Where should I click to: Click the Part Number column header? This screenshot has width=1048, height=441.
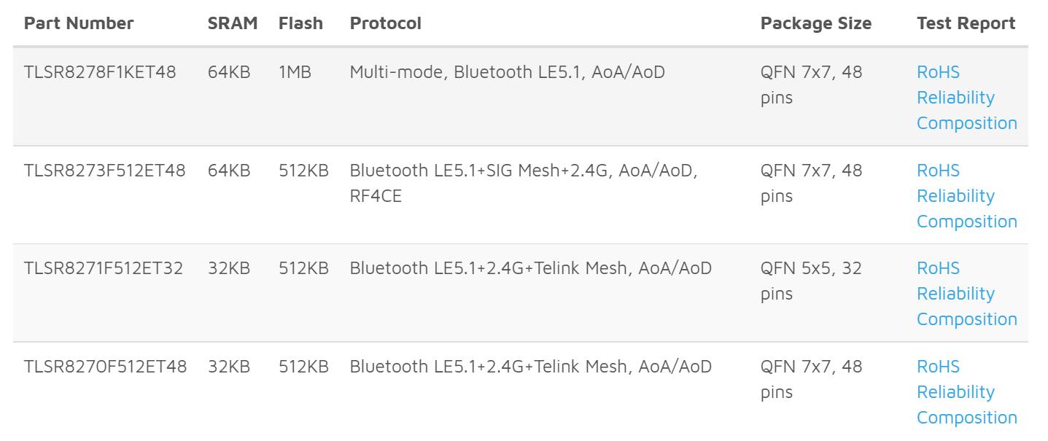[x=79, y=23]
